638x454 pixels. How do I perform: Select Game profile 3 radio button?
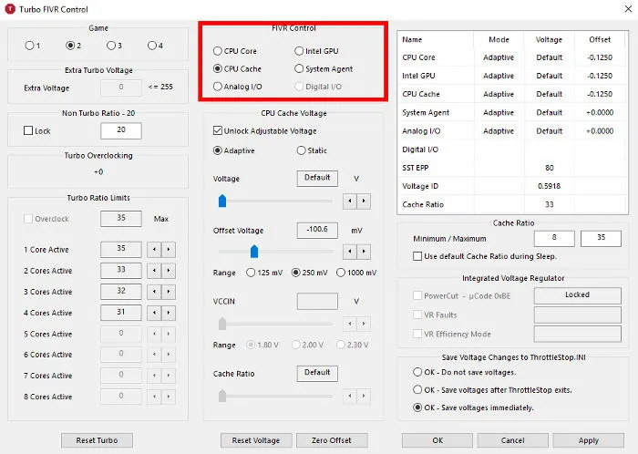(110, 46)
